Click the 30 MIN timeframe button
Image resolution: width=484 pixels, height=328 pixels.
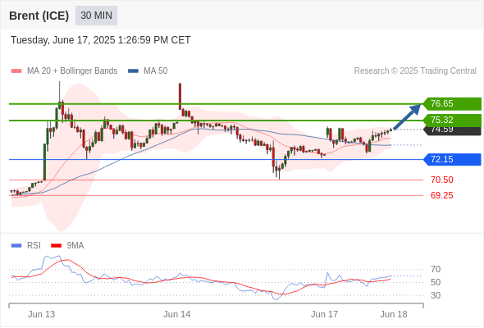tap(96, 16)
